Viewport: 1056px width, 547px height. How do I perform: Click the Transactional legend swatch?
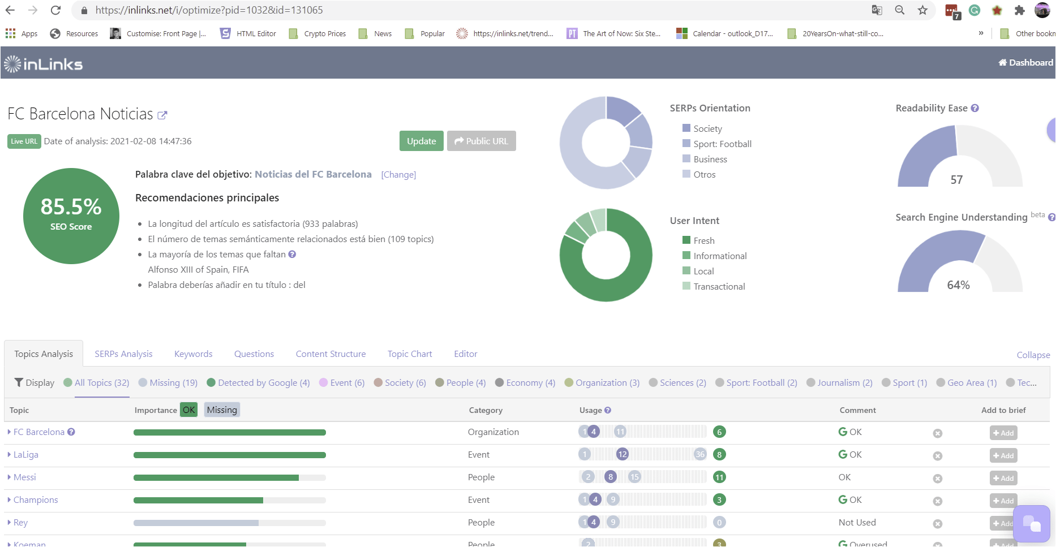[686, 286]
